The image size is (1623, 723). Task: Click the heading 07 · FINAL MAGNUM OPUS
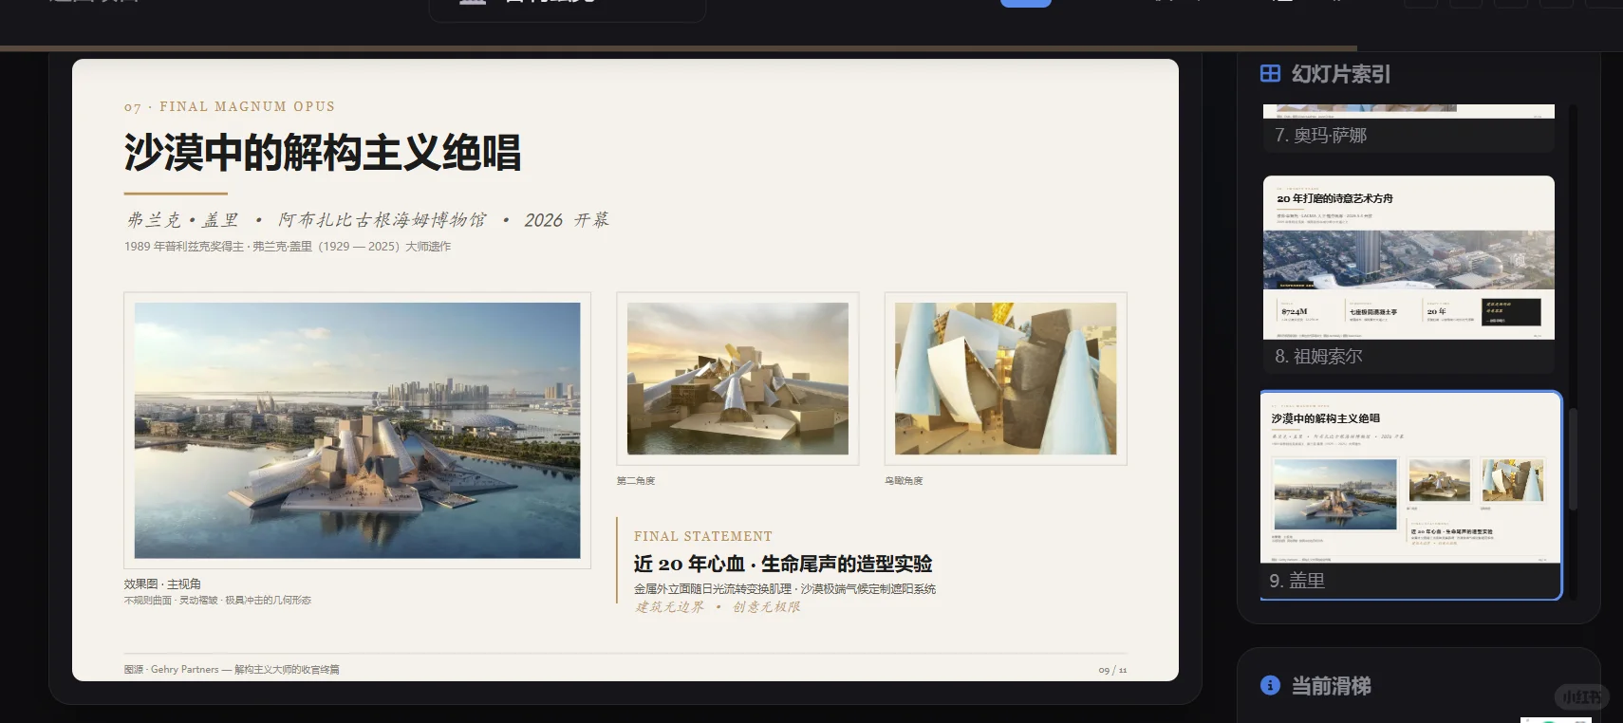[230, 107]
